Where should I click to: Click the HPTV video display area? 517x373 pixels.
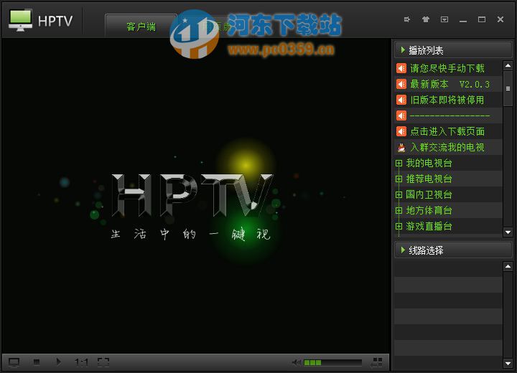coord(196,196)
